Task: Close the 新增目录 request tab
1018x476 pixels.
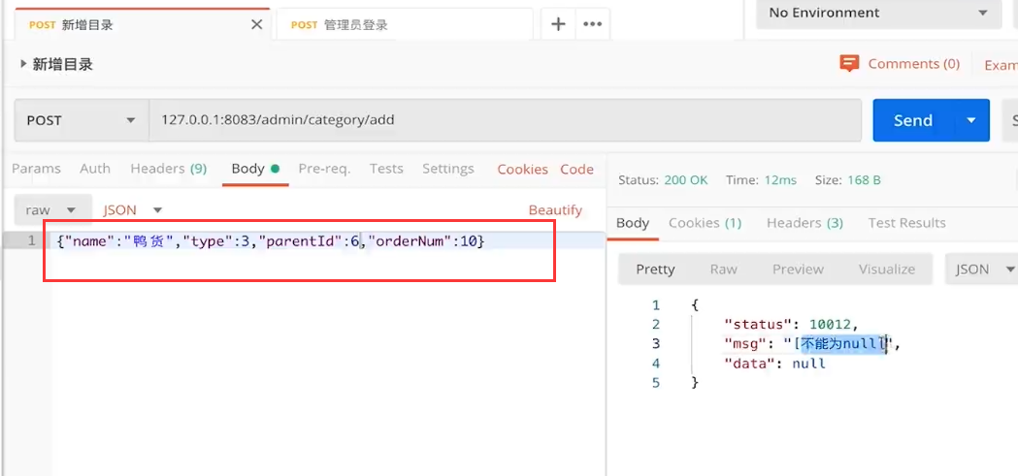Action: click(257, 24)
